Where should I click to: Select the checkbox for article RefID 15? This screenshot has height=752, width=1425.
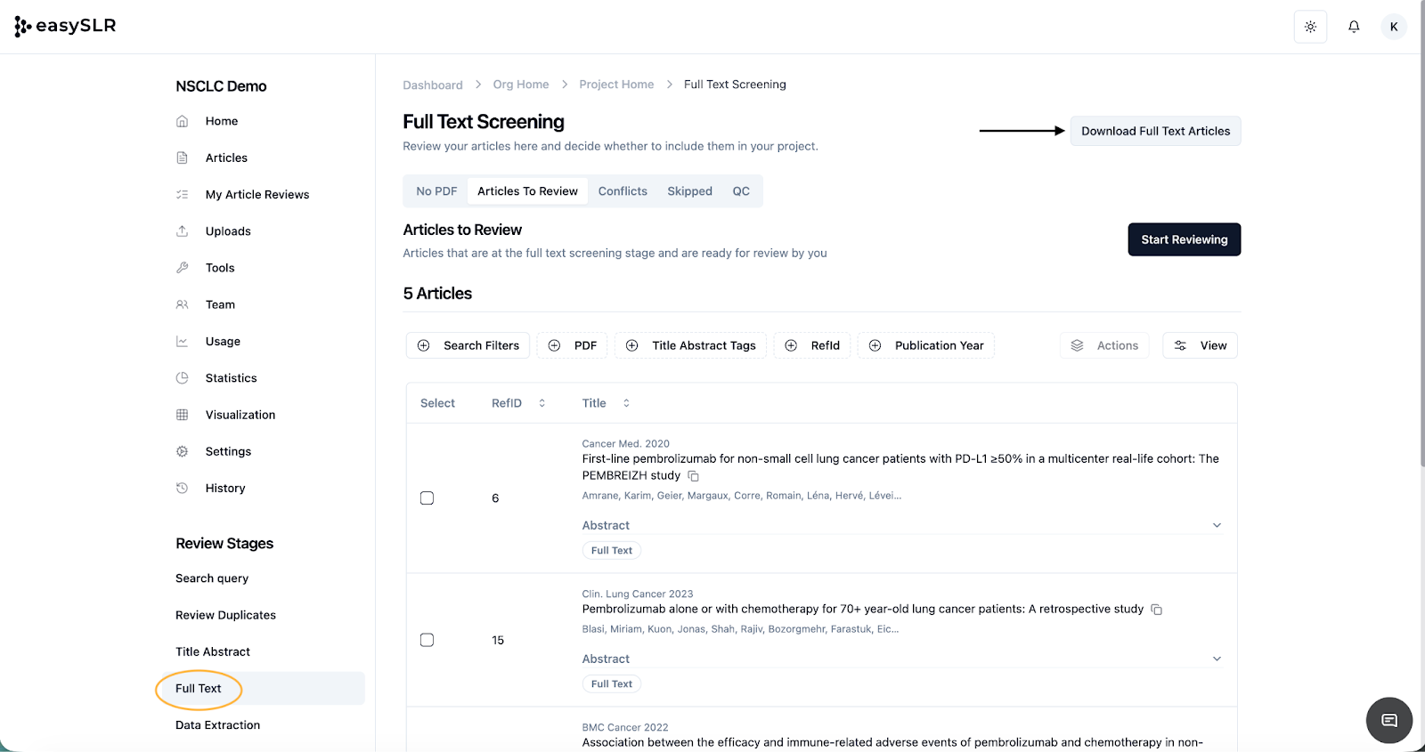(427, 640)
